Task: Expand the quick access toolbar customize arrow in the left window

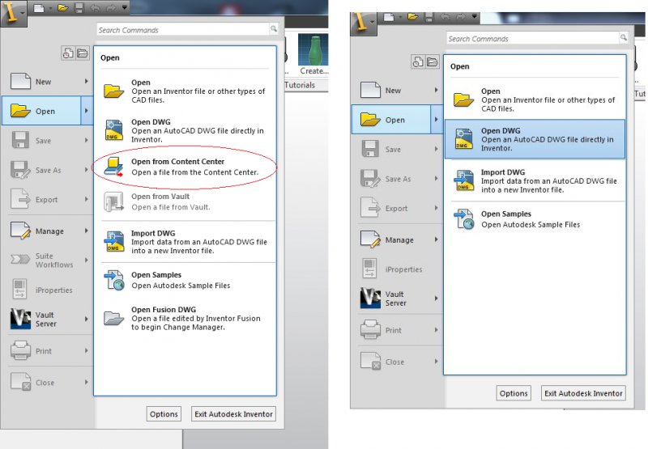Action: pos(125,8)
